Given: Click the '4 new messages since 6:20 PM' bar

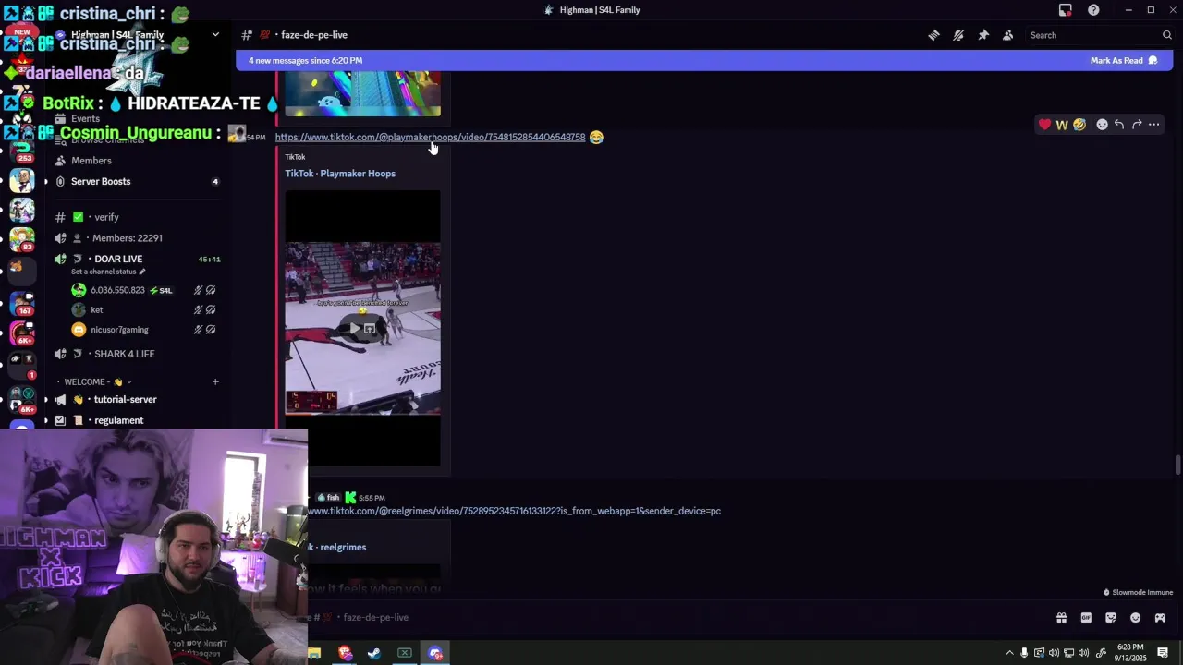Looking at the screenshot, I should tap(704, 60).
